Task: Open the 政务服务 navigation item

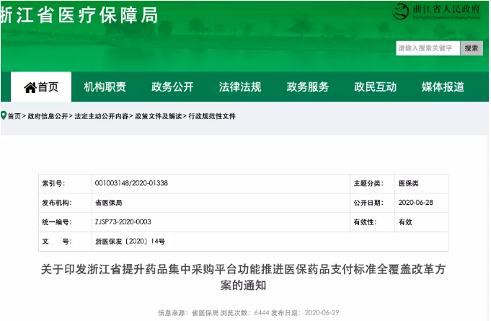Action: pos(308,87)
